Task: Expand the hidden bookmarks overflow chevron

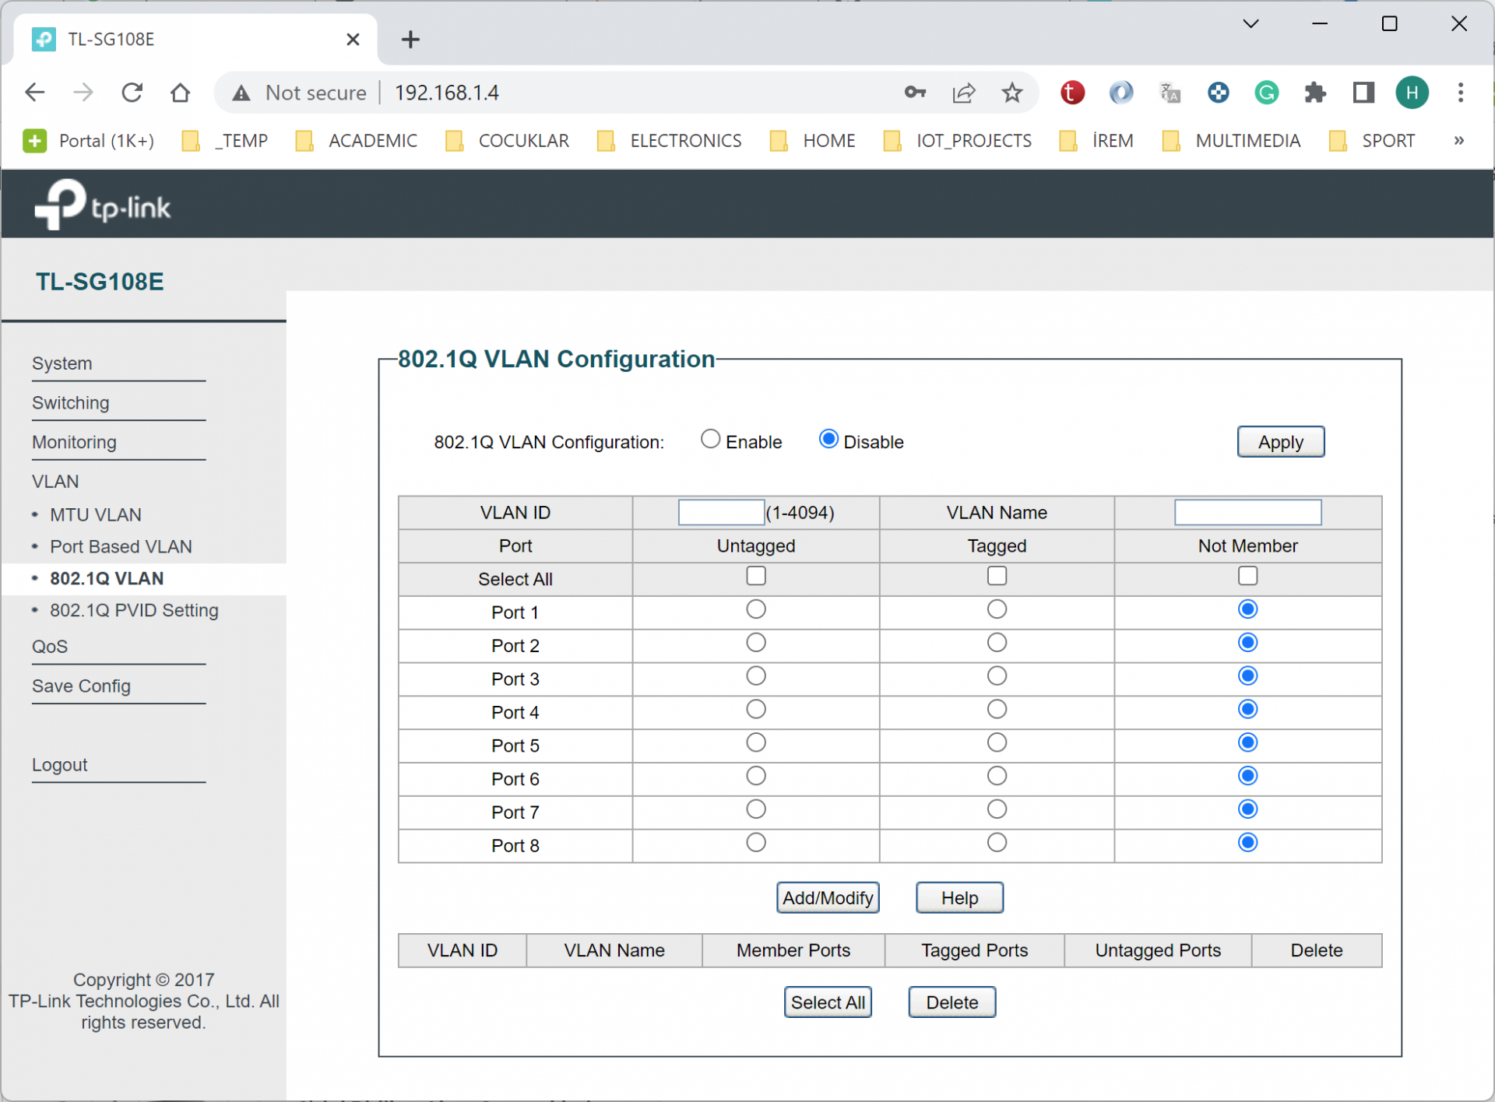Action: 1458,141
